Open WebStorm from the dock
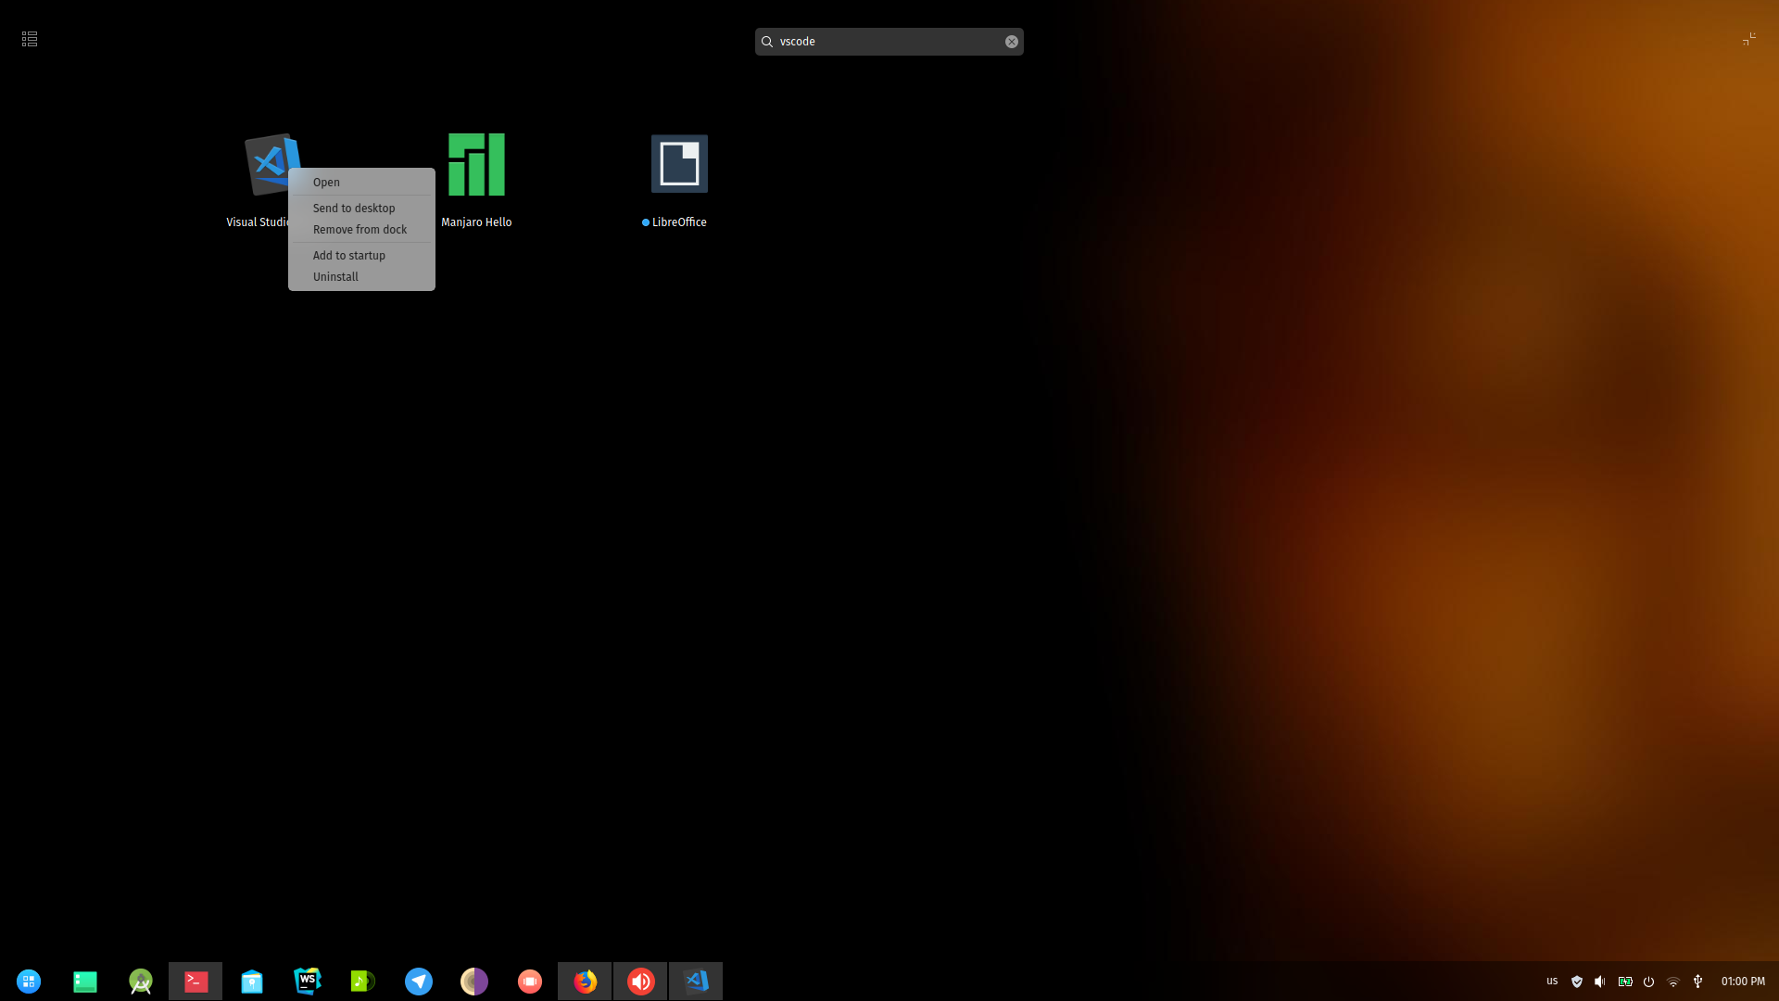Screen dimensions: 1779x1001 tap(307, 981)
